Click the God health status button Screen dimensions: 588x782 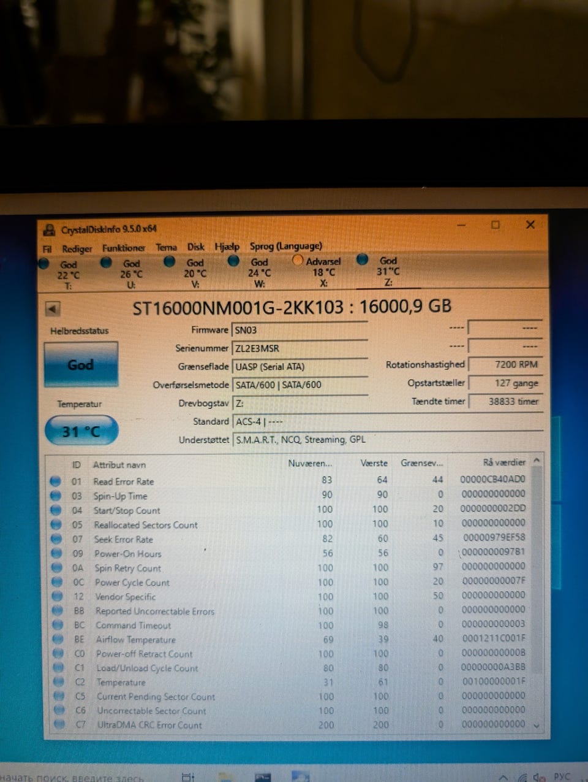81,364
